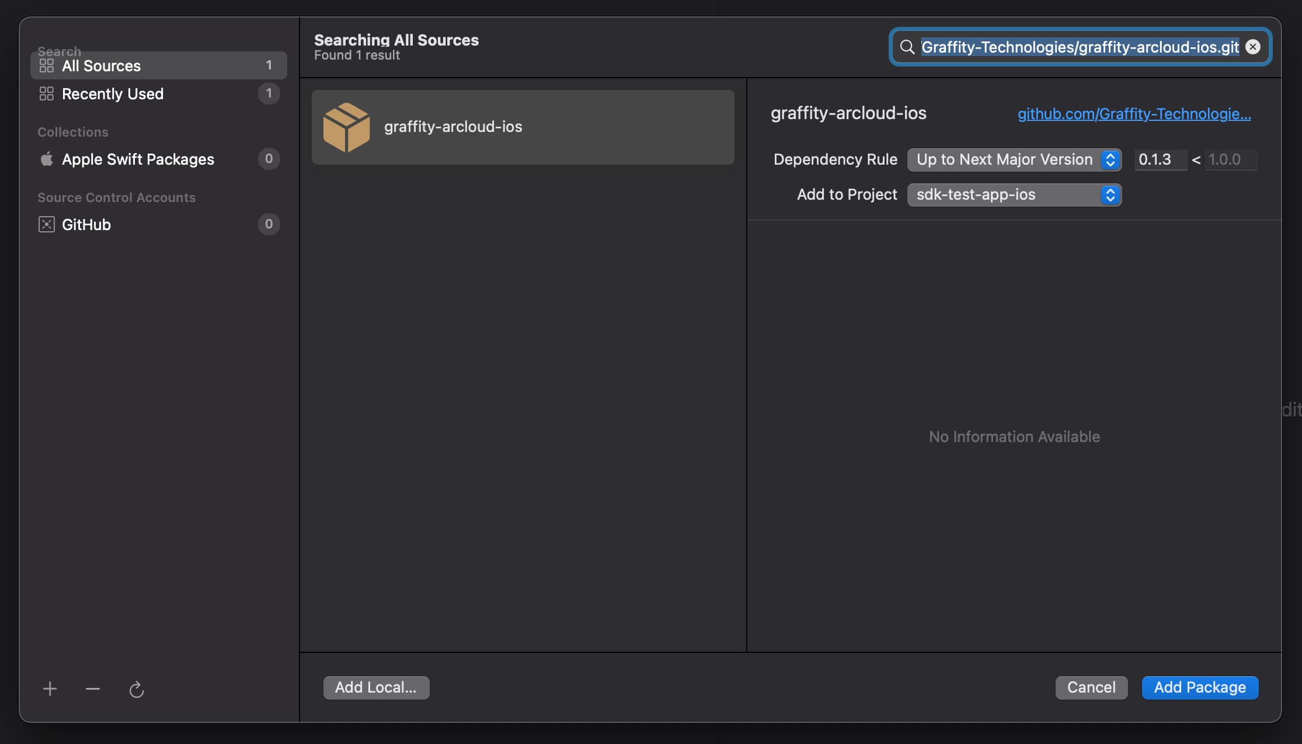Refresh package collections with the circular arrow icon
Viewport: 1302px width, 744px height.
coord(136,690)
